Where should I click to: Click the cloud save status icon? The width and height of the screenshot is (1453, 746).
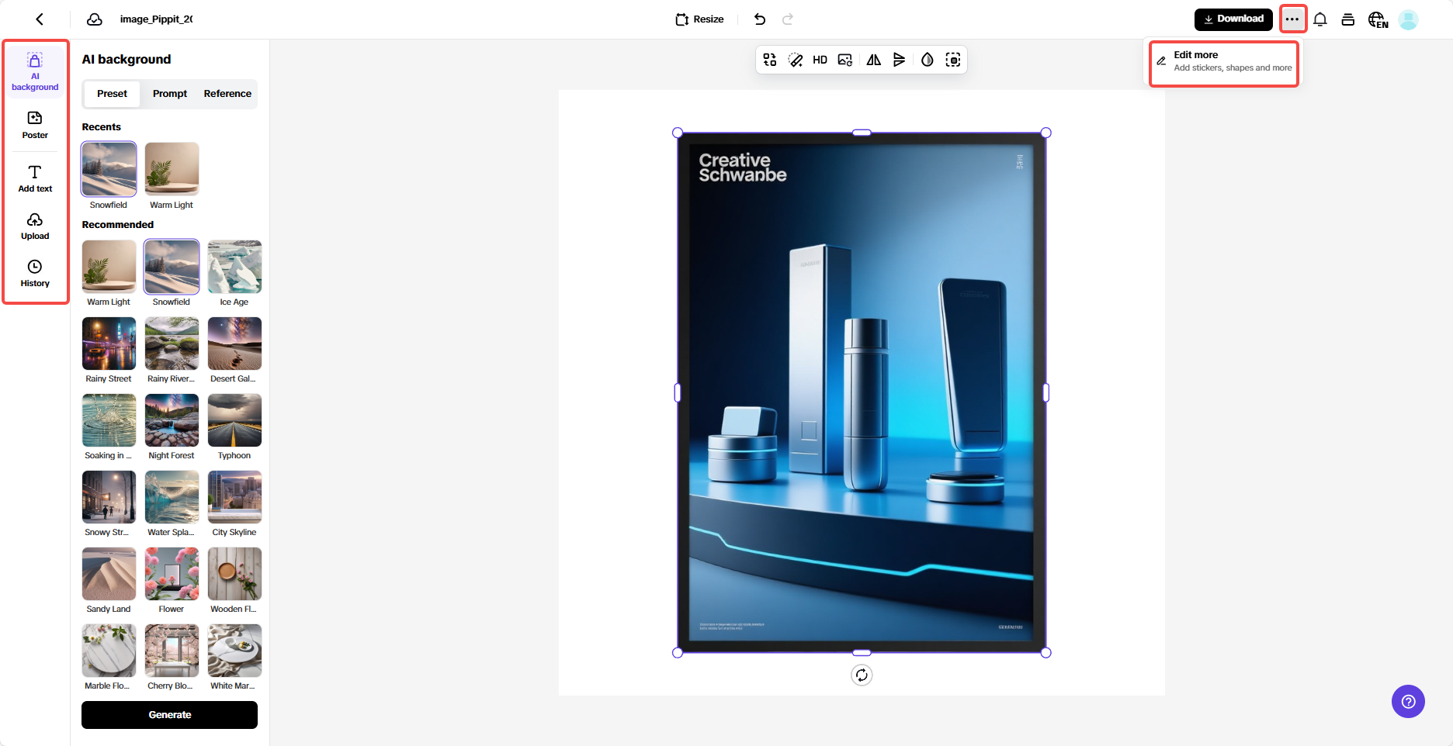coord(95,19)
